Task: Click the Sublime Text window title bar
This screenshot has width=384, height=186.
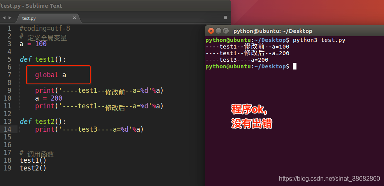Action: coord(115,5)
